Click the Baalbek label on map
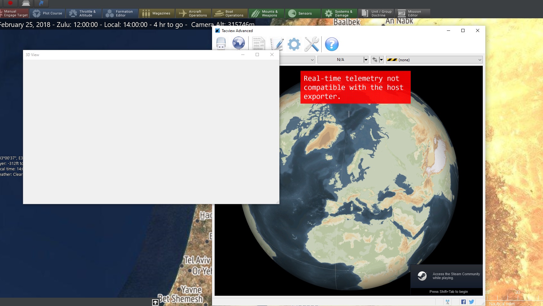543x306 pixels. pyautogui.click(x=347, y=22)
